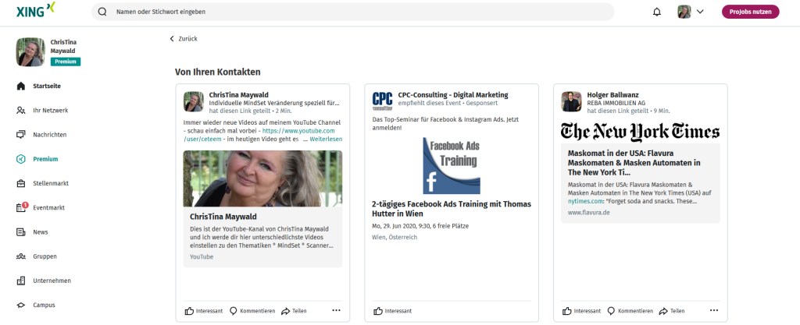
Task: Toggle Interessant on ChrisTina Maywald's post
Action: pyautogui.click(x=204, y=311)
